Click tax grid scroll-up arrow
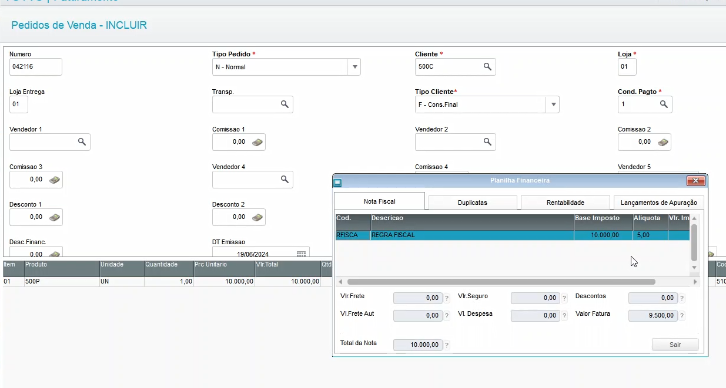 tap(694, 218)
